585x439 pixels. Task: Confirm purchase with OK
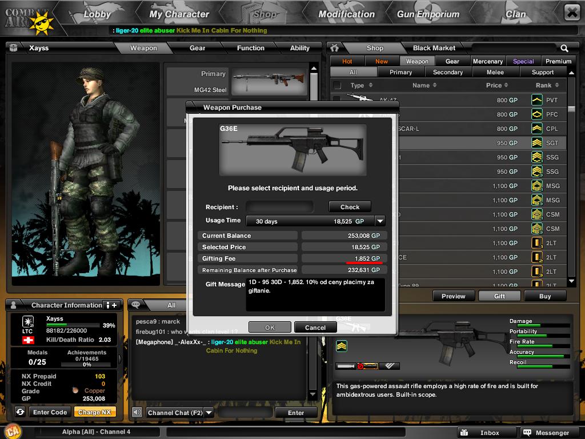270,328
